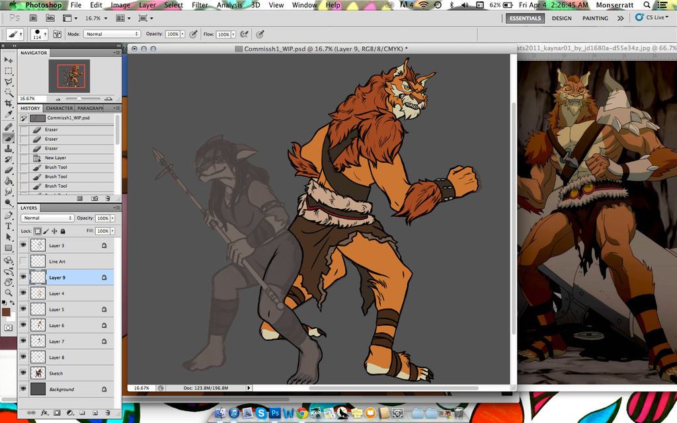
Task: Pick the Magic Wand tool
Action: 8,93
